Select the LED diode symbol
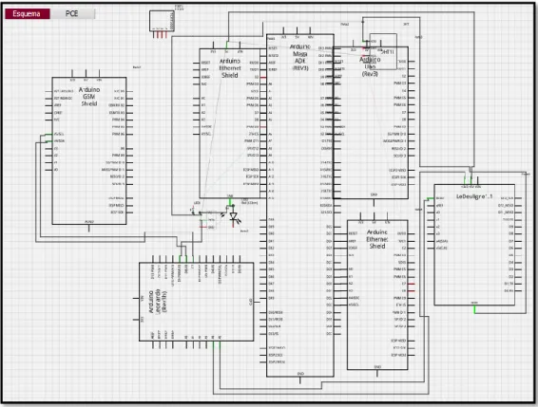Screen dimensions: 538x407 pos(234,216)
